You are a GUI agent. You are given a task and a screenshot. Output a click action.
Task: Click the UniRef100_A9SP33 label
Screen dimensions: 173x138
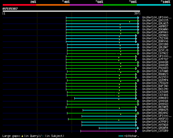(x=155, y=119)
